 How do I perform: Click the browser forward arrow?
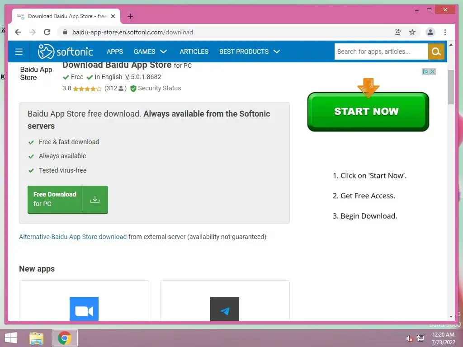(33, 32)
